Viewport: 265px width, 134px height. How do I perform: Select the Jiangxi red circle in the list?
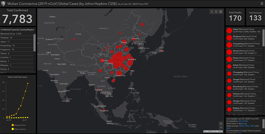click(229, 81)
